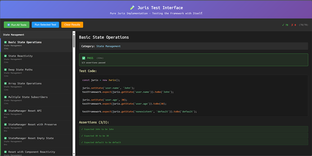Click the pass checkbox icon beside Multiple State Subscribers
The height and width of the screenshot is (156, 312).
[x=5, y=97]
